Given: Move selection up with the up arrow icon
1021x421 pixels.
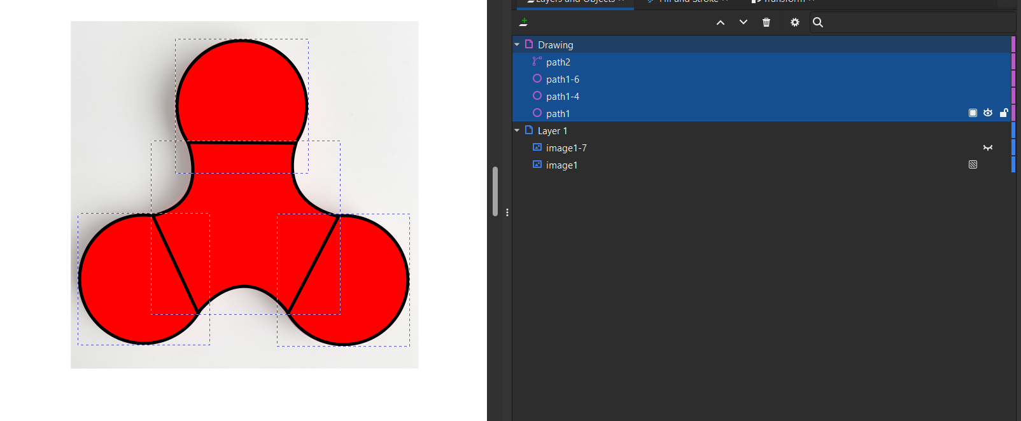Looking at the screenshot, I should 721,22.
